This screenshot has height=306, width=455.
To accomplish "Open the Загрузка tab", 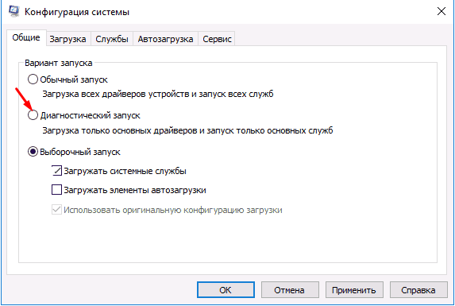I will pos(67,39).
